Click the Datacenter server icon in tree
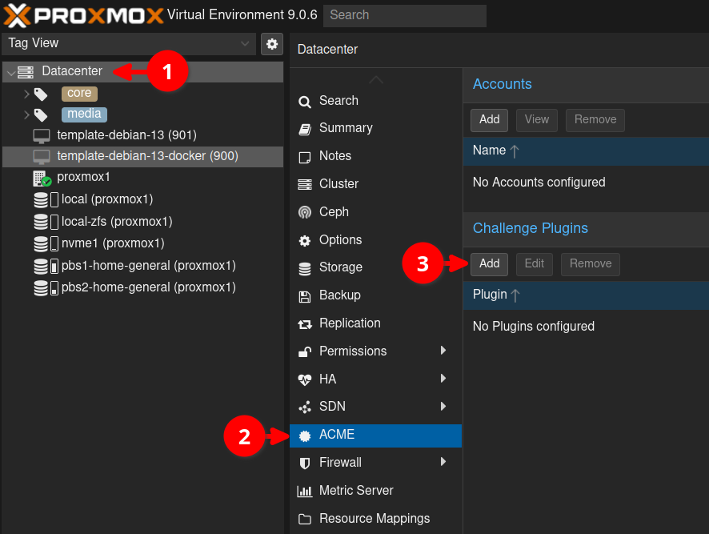The height and width of the screenshot is (534, 709). click(26, 72)
